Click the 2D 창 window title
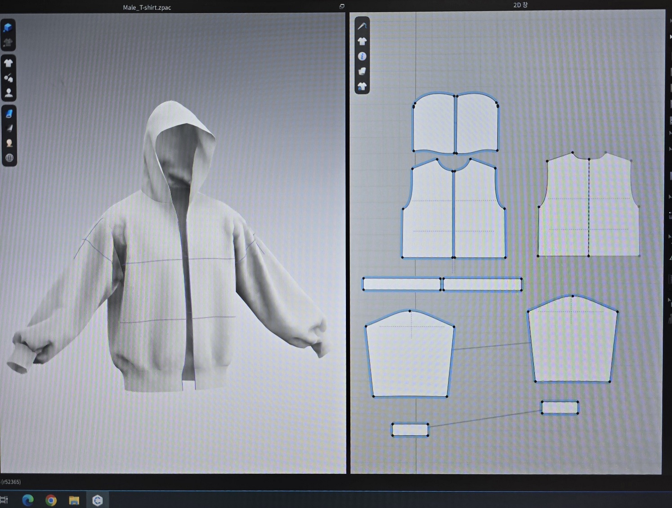 (520, 5)
